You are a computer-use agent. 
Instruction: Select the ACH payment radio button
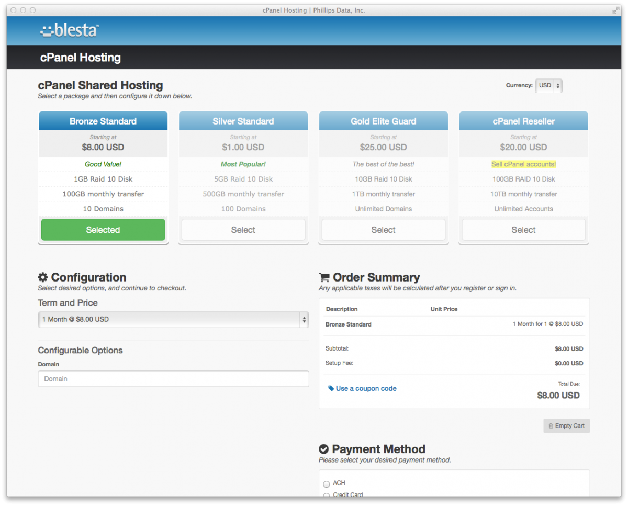pos(327,484)
